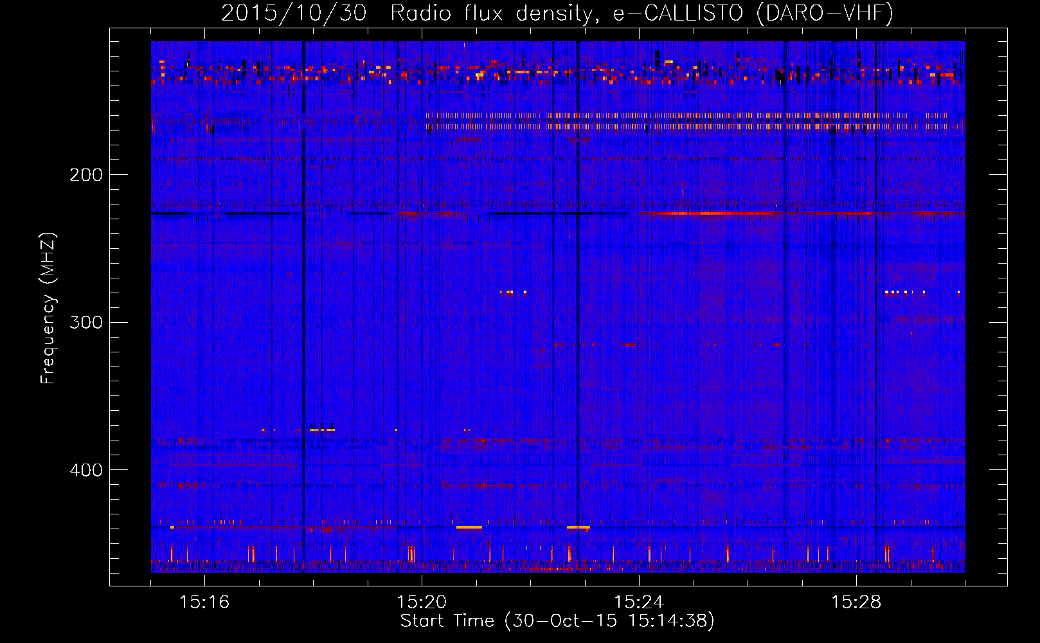Screen dimensions: 1040x643
Task: Click the 200 frequency tick label
Action: pos(86,175)
